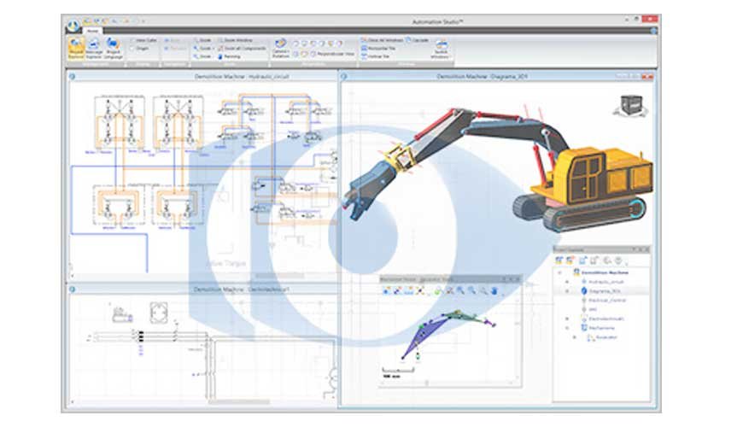This screenshot has width=743, height=427.
Task: Toggle the Perspective View checkbox
Action: tap(313, 54)
